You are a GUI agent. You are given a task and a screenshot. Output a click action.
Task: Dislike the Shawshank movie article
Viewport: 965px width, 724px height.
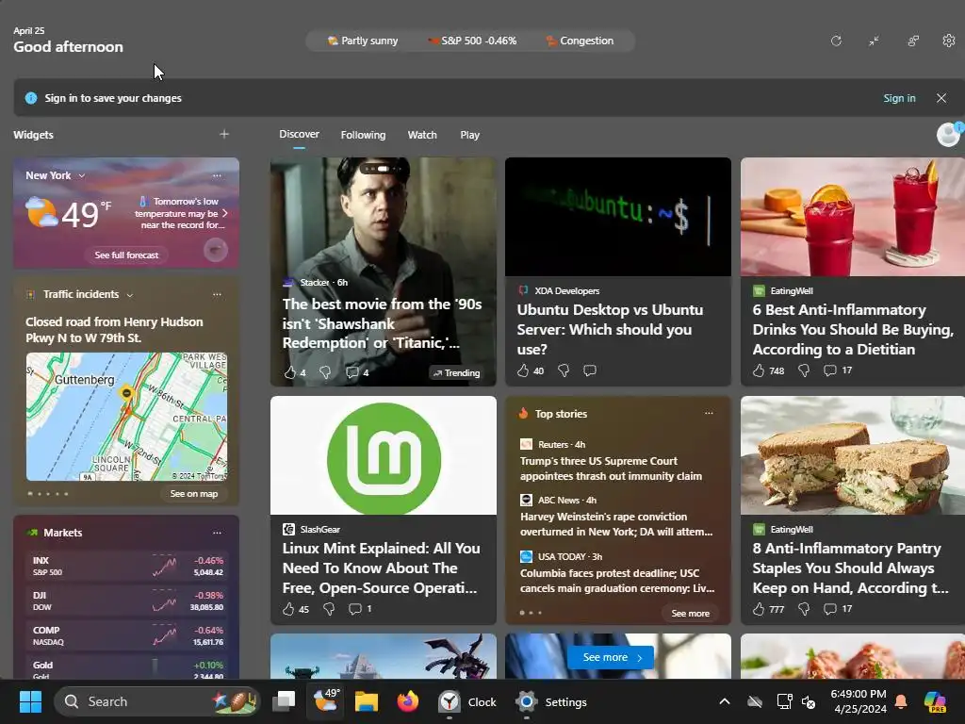point(325,372)
